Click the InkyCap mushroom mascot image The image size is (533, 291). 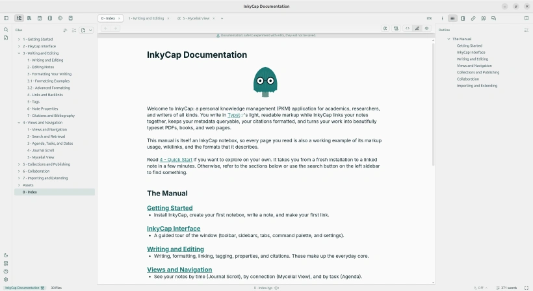pos(265,82)
